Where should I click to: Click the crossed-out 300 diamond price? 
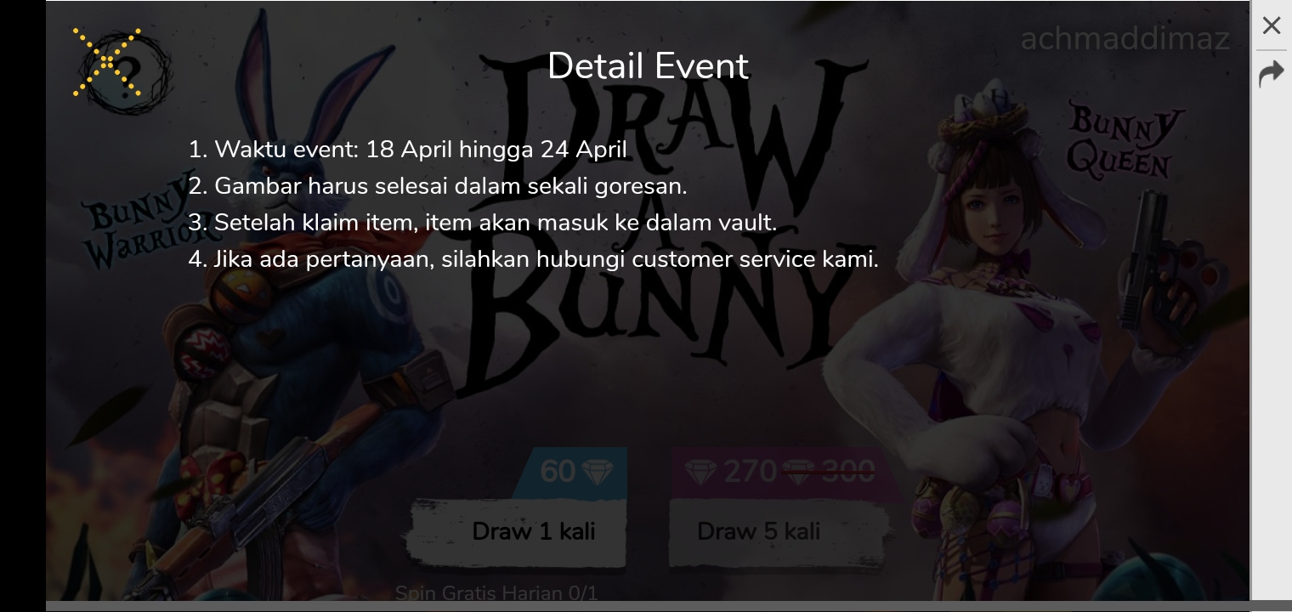tap(829, 472)
